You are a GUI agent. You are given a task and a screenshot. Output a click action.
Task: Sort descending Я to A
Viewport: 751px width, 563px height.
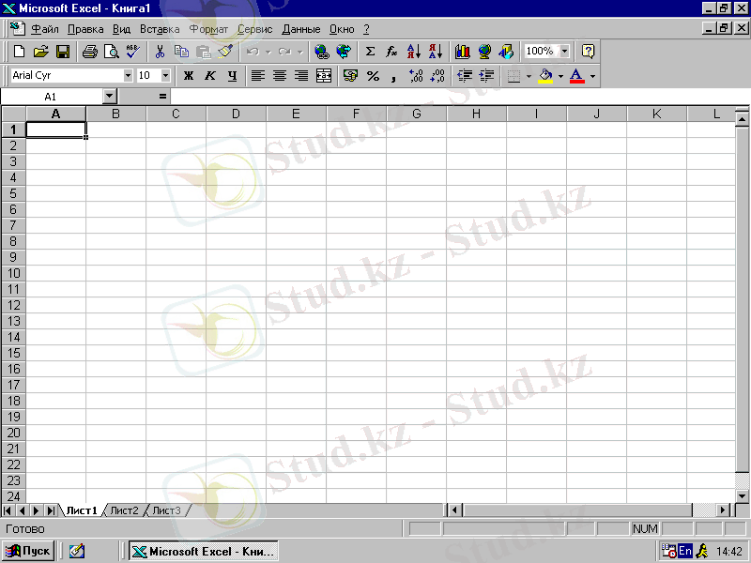pos(436,52)
